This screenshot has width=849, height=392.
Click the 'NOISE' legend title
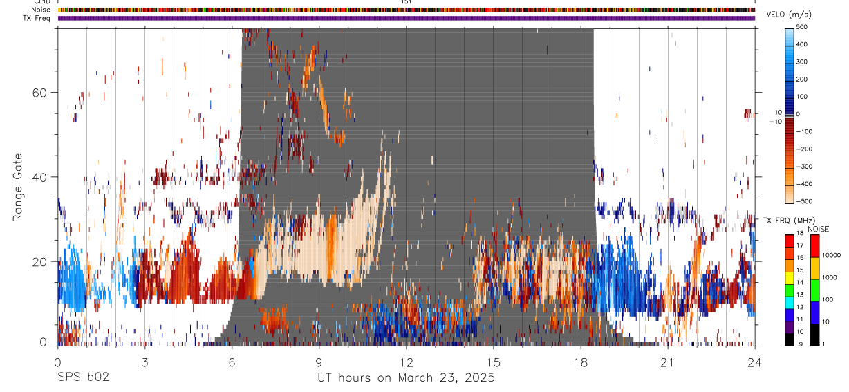[x=819, y=230]
